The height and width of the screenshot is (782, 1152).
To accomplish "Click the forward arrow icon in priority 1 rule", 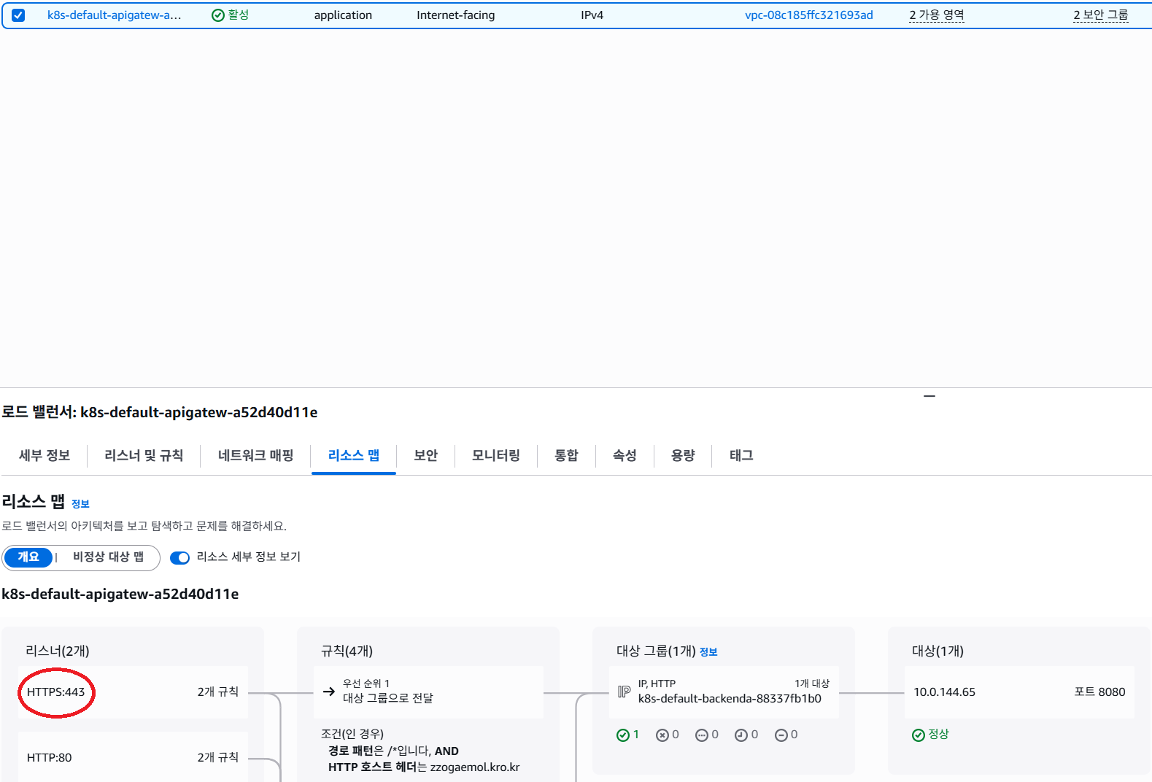I will point(329,692).
